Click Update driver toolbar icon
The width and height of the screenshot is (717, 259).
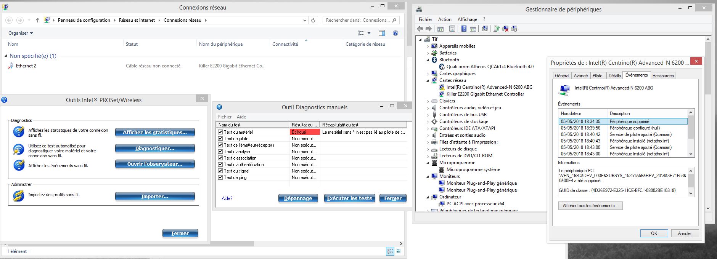coord(497,29)
